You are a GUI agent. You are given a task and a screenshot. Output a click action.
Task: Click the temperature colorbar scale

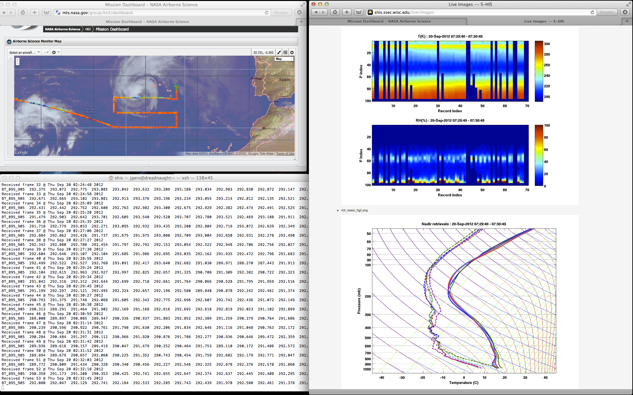(x=539, y=71)
